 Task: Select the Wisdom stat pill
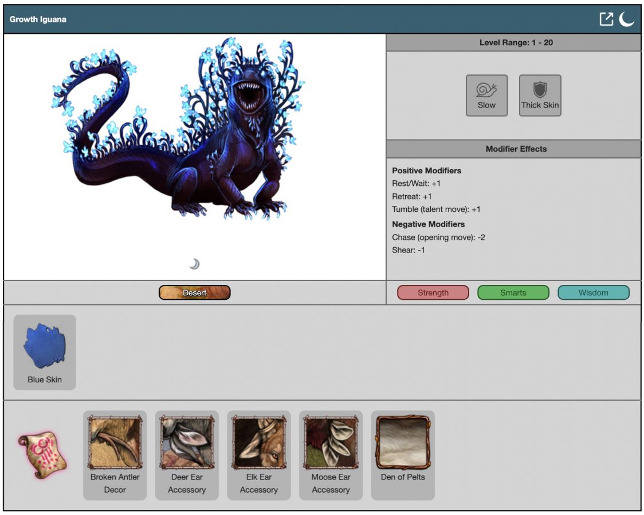[x=594, y=292]
